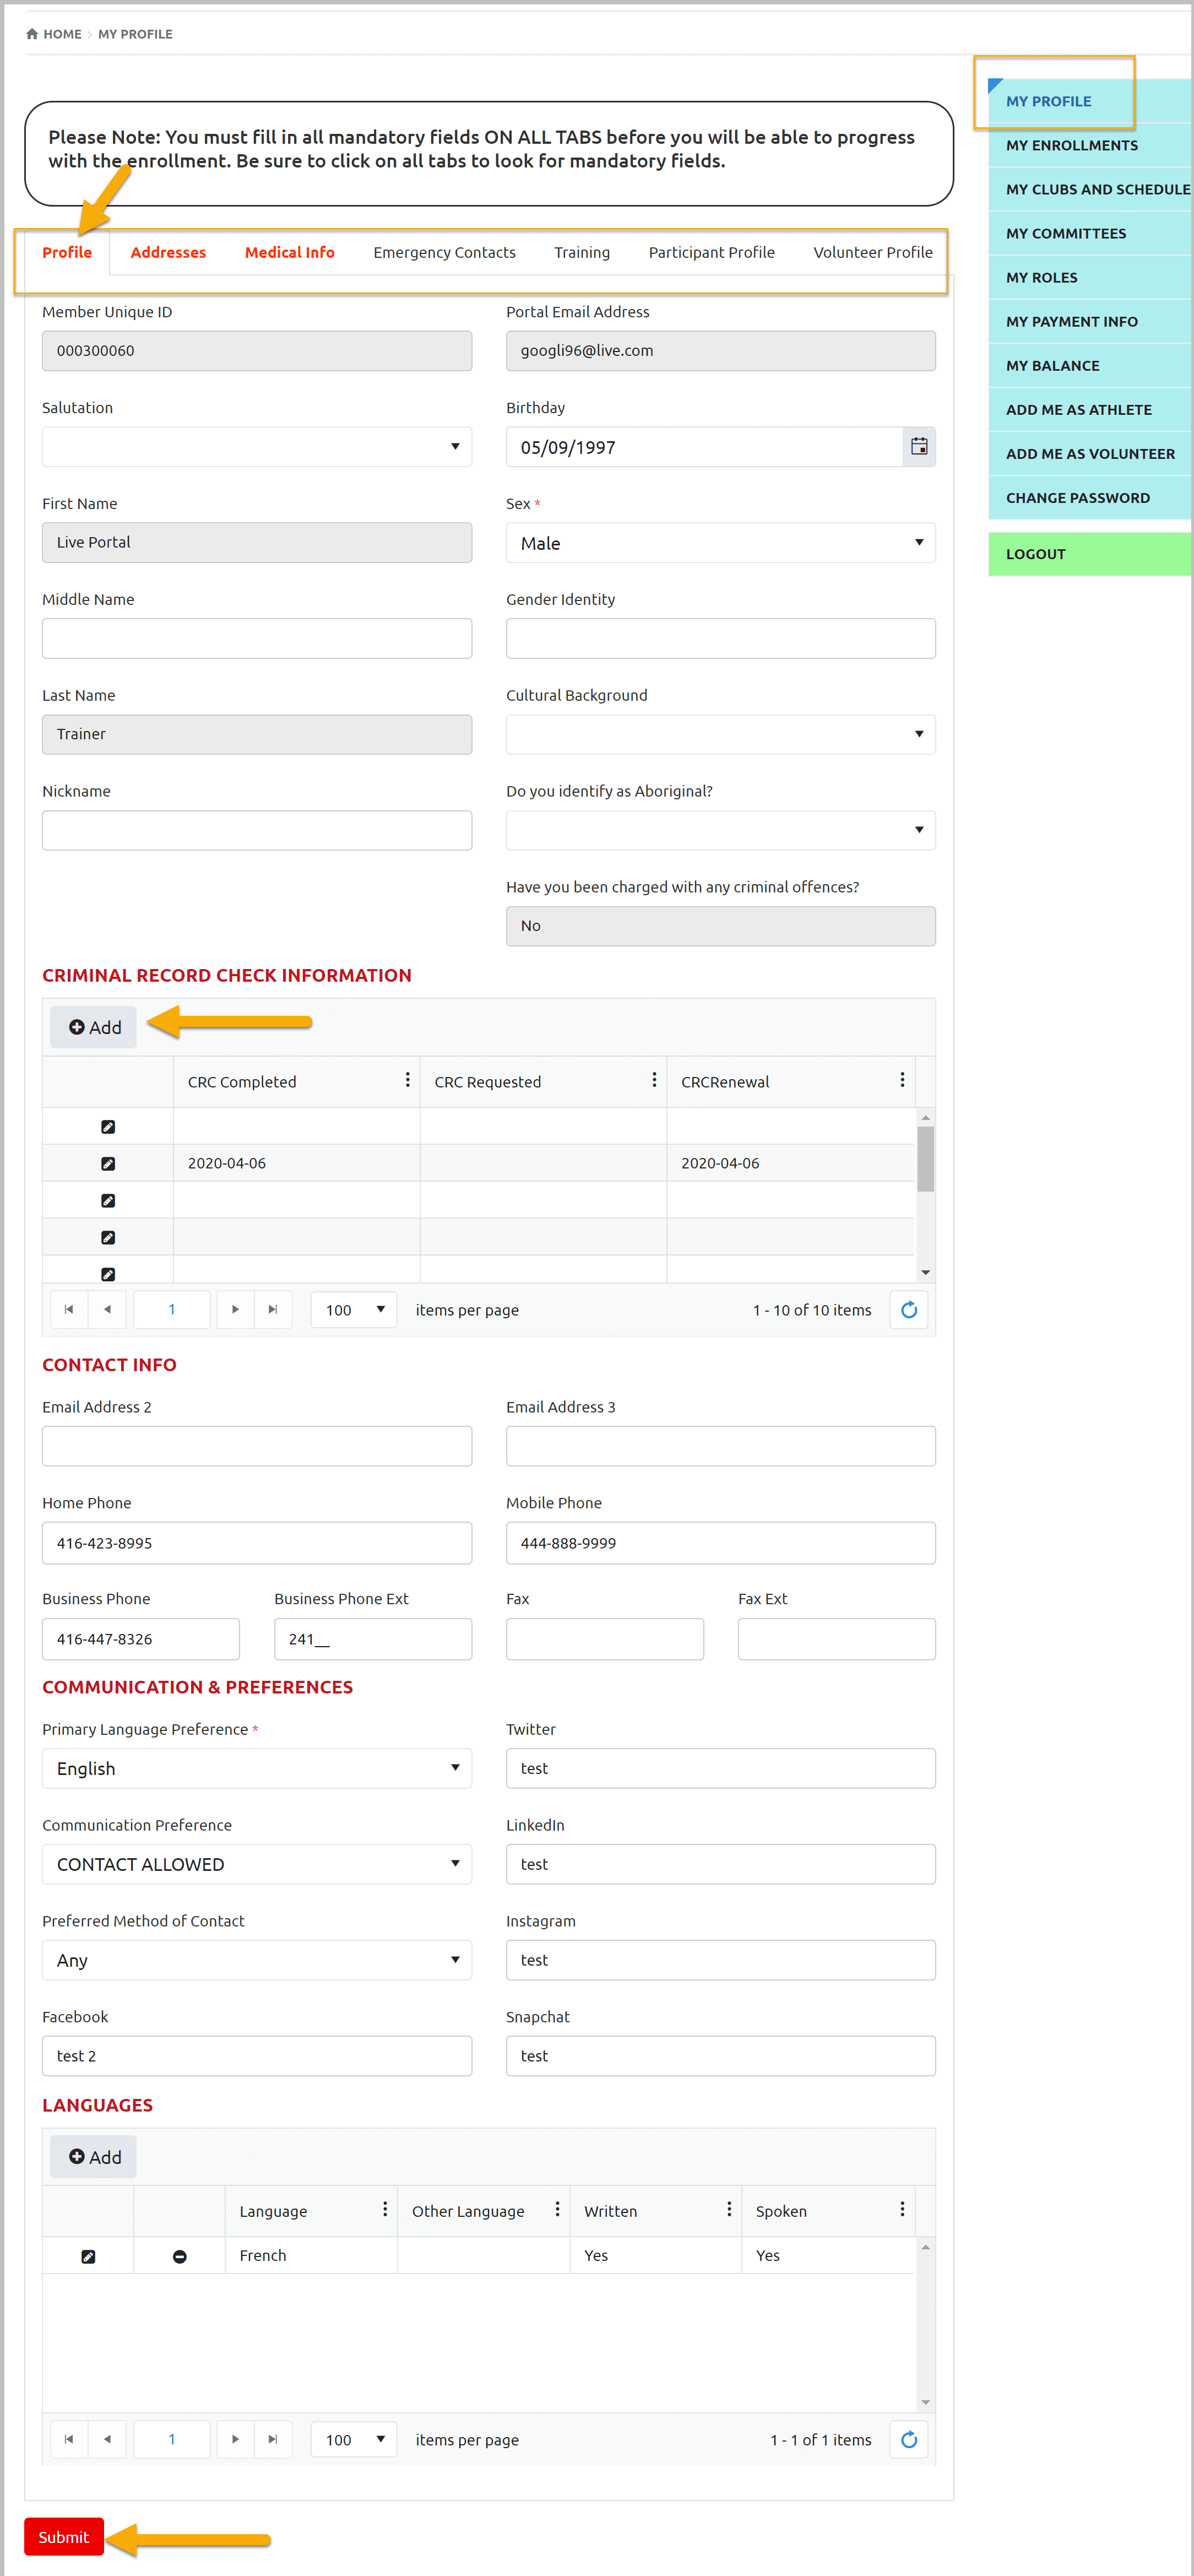
Task: Open the Training tab
Action: pyautogui.click(x=582, y=252)
